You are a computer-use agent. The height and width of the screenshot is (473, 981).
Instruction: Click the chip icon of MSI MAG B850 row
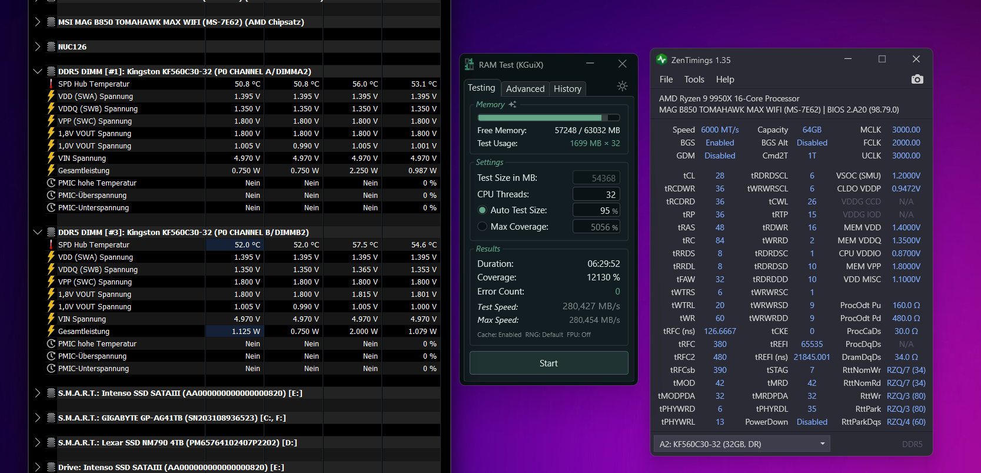point(51,22)
